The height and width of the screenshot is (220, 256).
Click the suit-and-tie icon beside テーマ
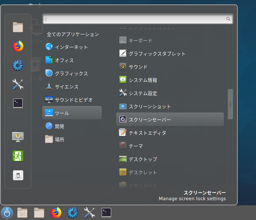coord(123,145)
